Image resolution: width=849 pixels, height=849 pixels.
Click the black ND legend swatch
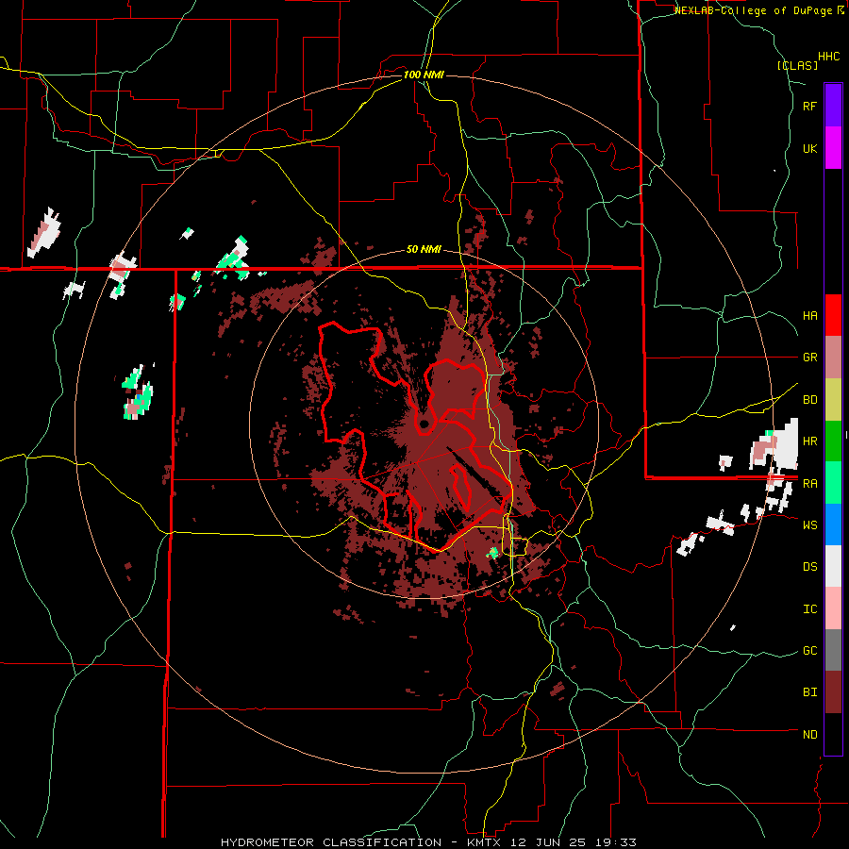click(833, 734)
